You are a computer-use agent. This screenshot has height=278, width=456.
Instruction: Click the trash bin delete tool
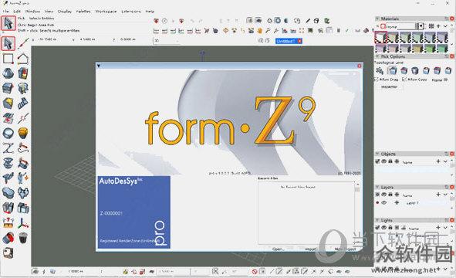tap(23, 238)
